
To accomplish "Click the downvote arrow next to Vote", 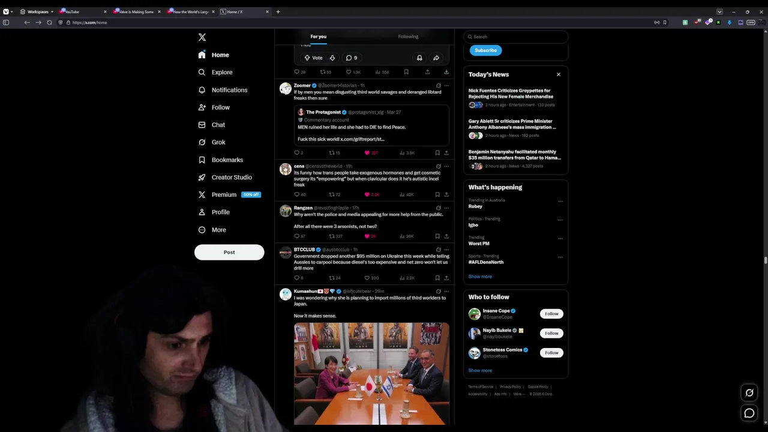I will click(332, 58).
